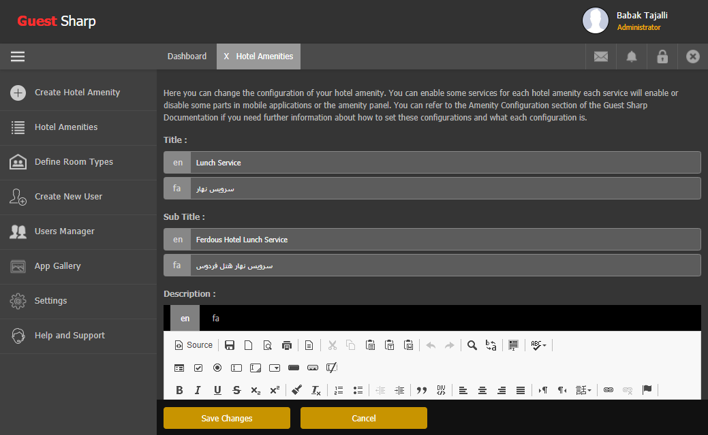Insert a numbered list

(x=339, y=390)
